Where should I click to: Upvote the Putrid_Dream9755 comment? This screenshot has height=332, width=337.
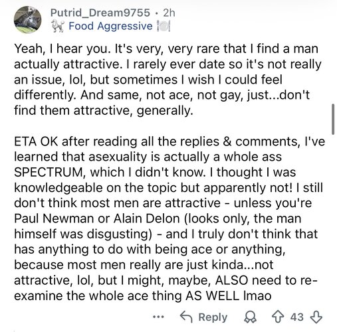pyautogui.click(x=278, y=317)
